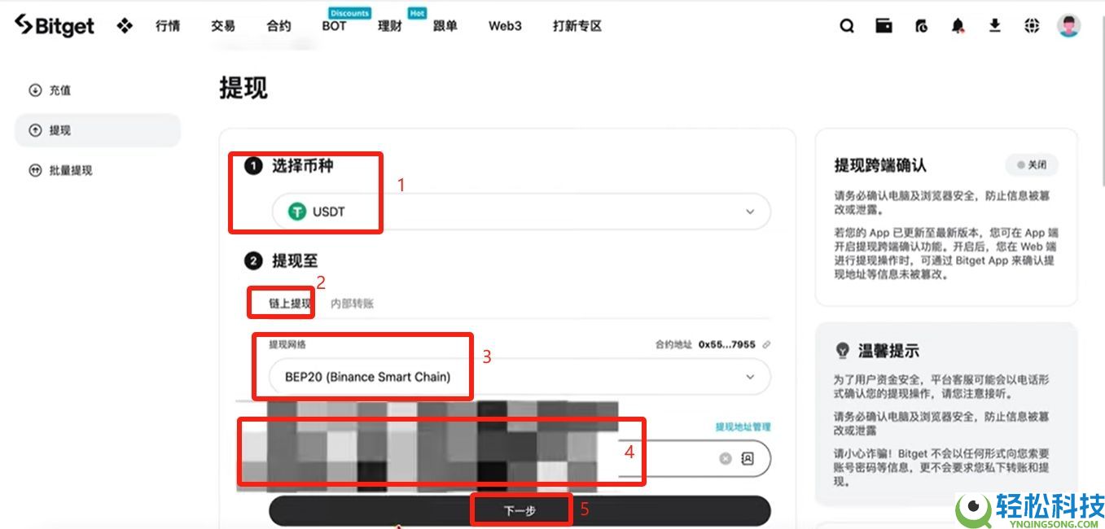Click the 充值 deposit sidebar icon
The width and height of the screenshot is (1105, 529).
point(35,90)
